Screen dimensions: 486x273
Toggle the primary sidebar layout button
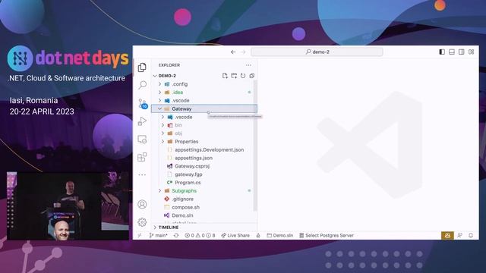tap(442, 52)
